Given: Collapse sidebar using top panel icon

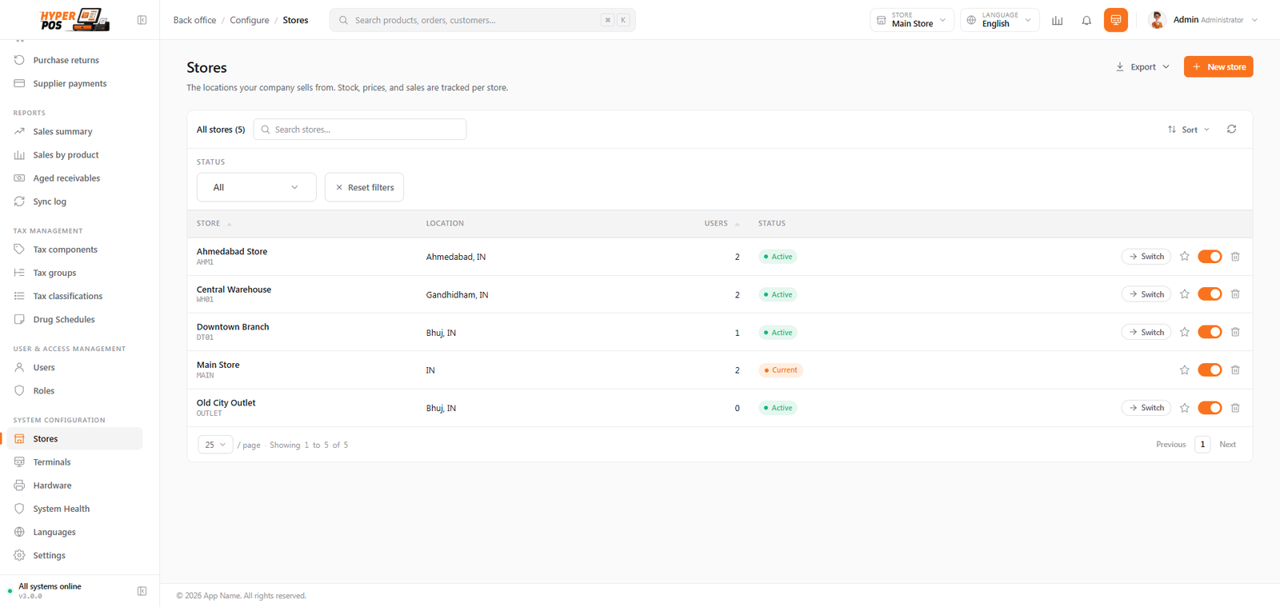Looking at the screenshot, I should (x=142, y=20).
